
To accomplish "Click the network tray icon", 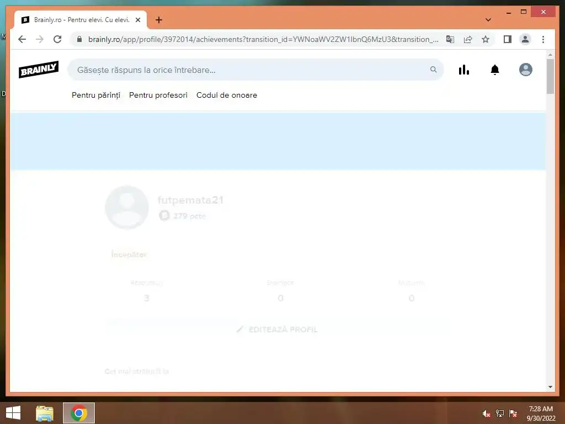I will [x=500, y=414].
